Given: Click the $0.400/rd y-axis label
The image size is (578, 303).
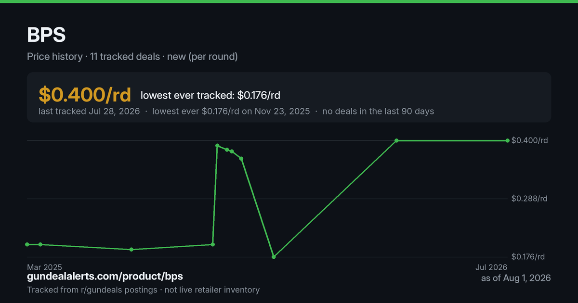Looking at the screenshot, I should 530,140.
